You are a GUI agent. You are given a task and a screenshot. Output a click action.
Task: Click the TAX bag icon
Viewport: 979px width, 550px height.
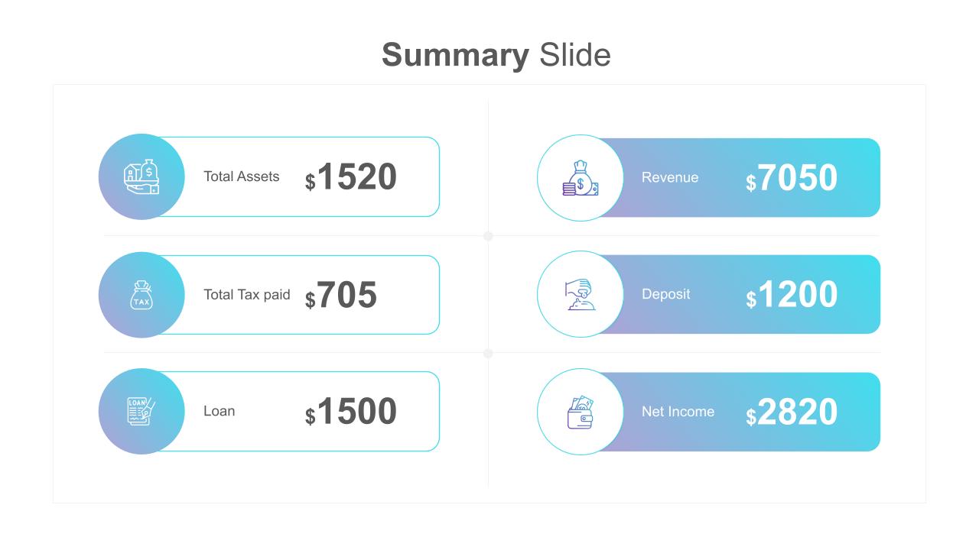141,295
